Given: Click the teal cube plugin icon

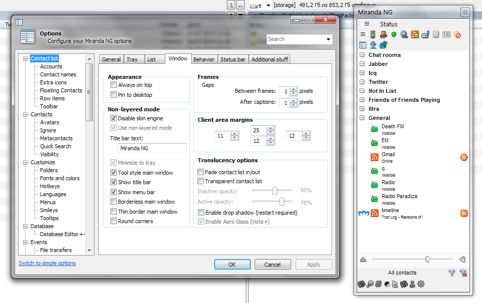Looking at the screenshot, I should pos(383,45).
